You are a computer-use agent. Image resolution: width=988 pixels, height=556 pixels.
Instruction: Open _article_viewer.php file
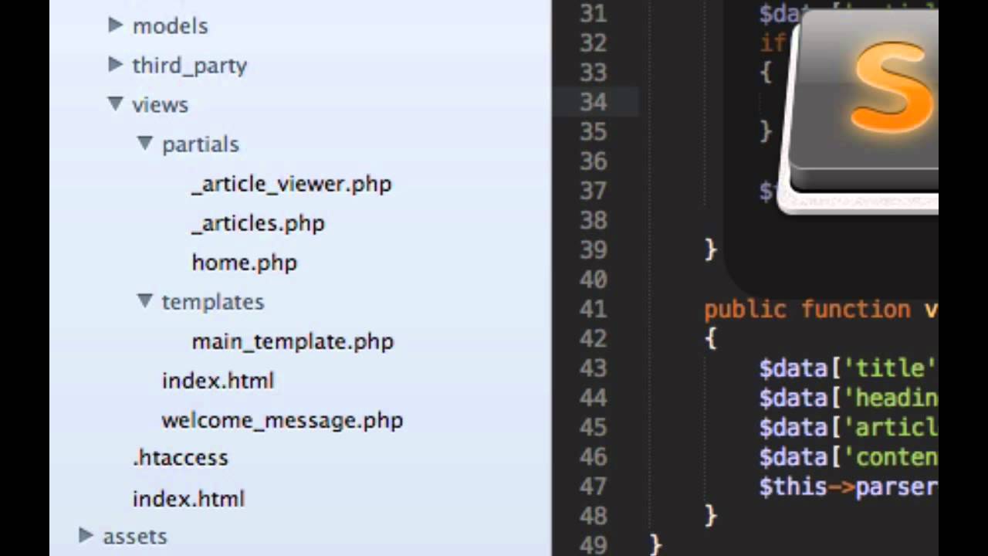292,184
